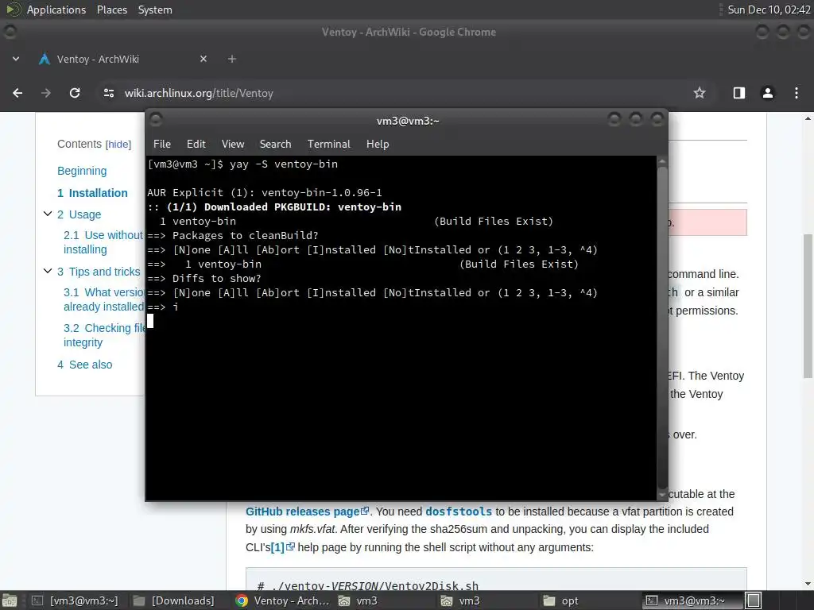
Task: Open terminal Search menu
Action: pos(275,145)
